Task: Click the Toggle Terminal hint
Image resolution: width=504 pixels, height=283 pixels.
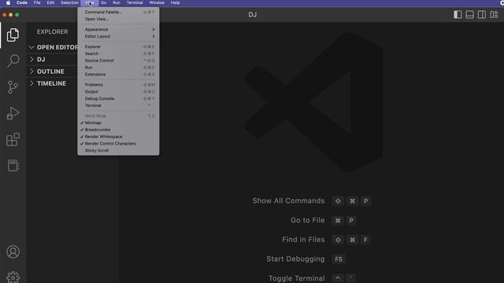Action: tap(296, 278)
